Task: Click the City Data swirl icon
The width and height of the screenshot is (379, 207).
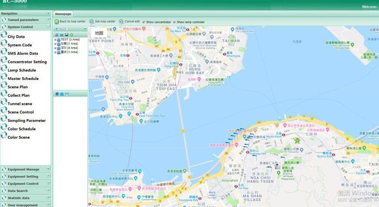Action: (4, 36)
